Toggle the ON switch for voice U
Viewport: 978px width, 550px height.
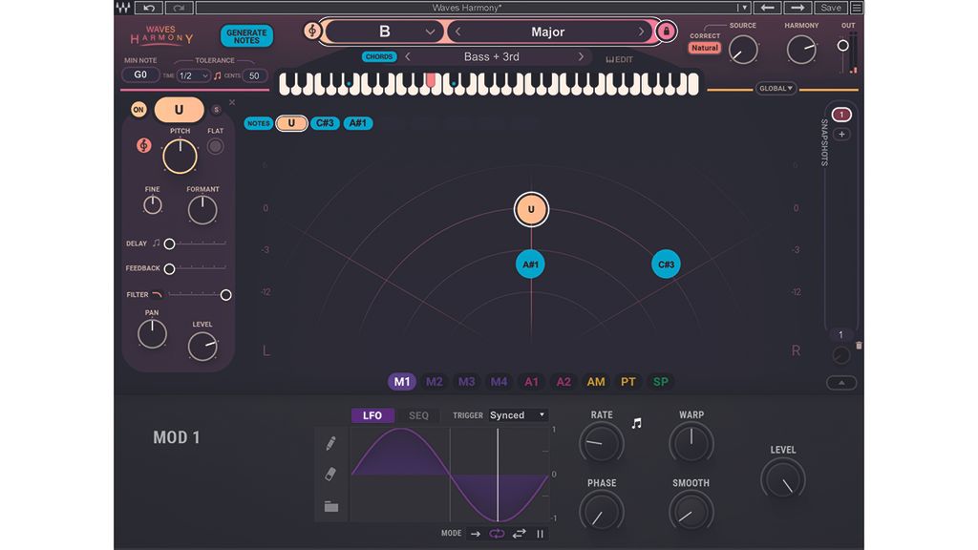point(139,109)
